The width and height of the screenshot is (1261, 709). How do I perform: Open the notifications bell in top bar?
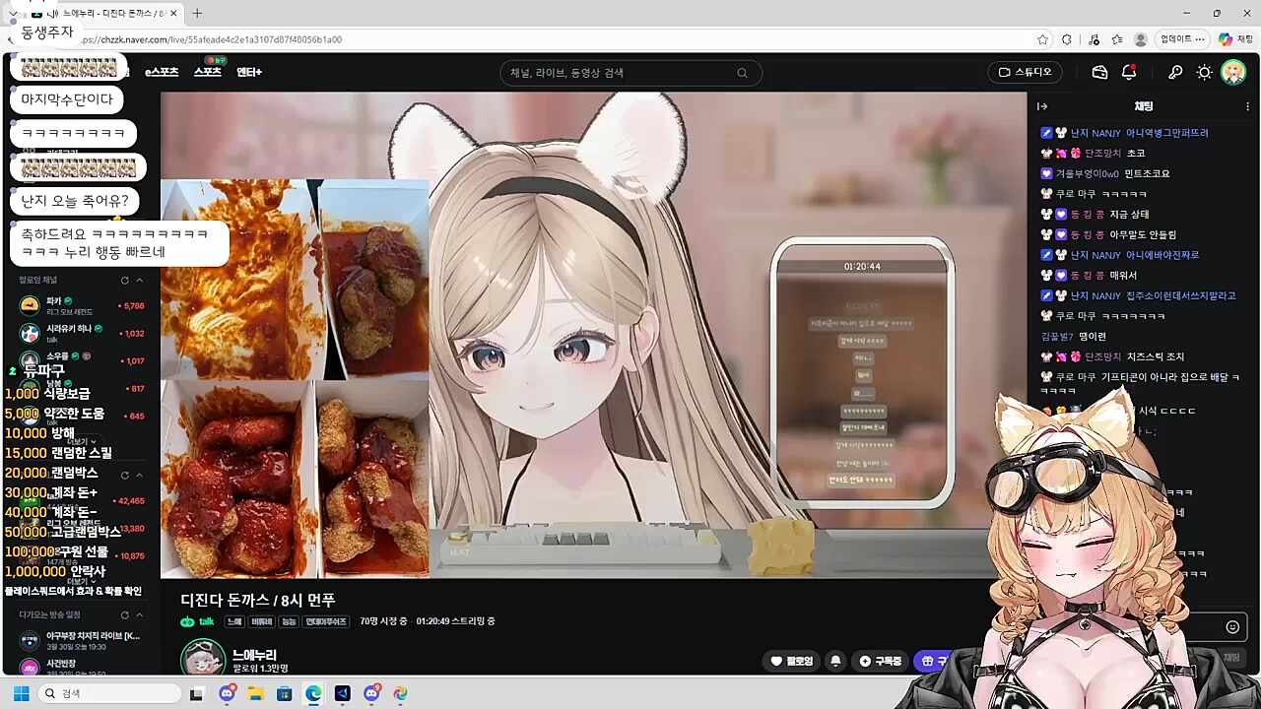1129,72
